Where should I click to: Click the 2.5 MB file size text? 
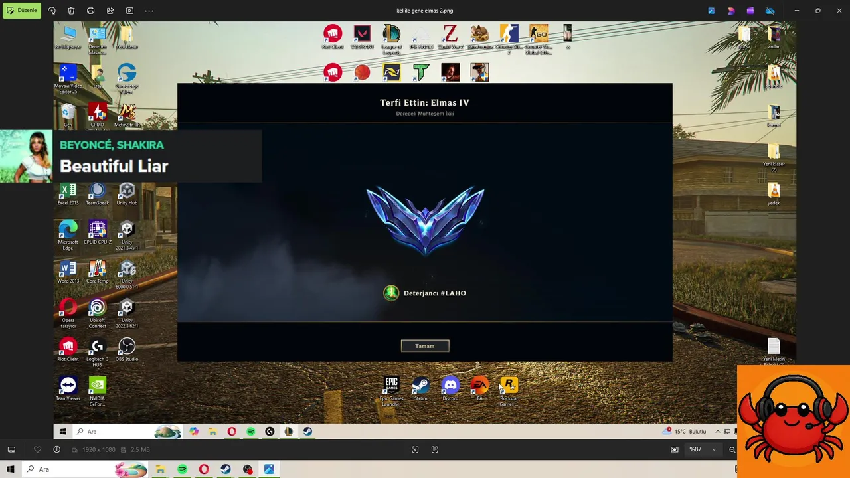pyautogui.click(x=140, y=449)
